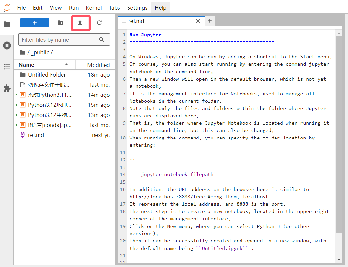The width and height of the screenshot is (348, 267).
Task: Refresh the file browser list
Action: click(99, 23)
